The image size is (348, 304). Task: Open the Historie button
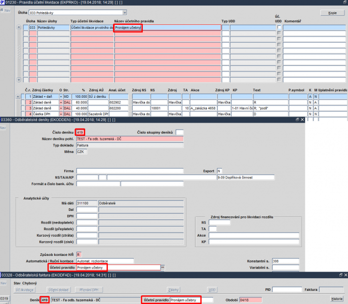[x=337, y=298]
